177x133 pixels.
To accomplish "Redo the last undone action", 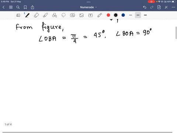I will (x=152, y=7).
